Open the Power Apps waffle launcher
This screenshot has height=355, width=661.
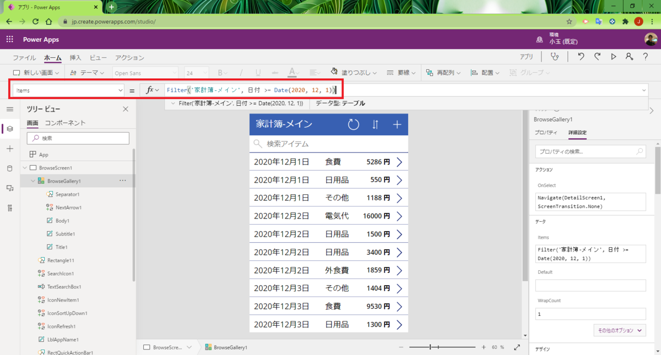tap(10, 40)
